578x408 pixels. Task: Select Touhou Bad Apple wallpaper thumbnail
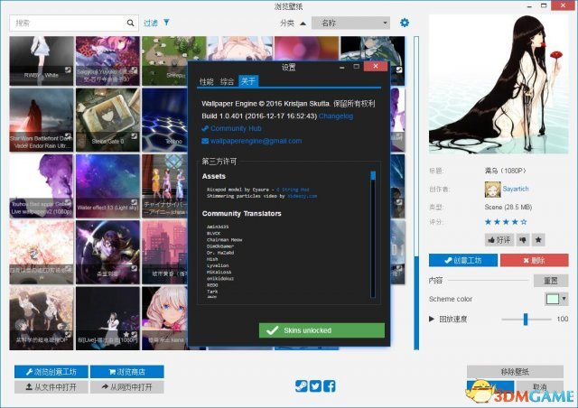point(42,186)
